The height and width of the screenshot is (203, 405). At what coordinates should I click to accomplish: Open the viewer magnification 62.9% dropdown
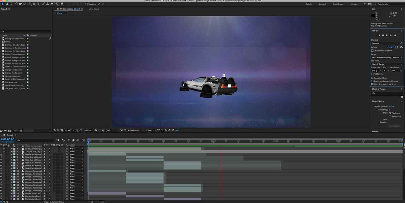pos(69,130)
